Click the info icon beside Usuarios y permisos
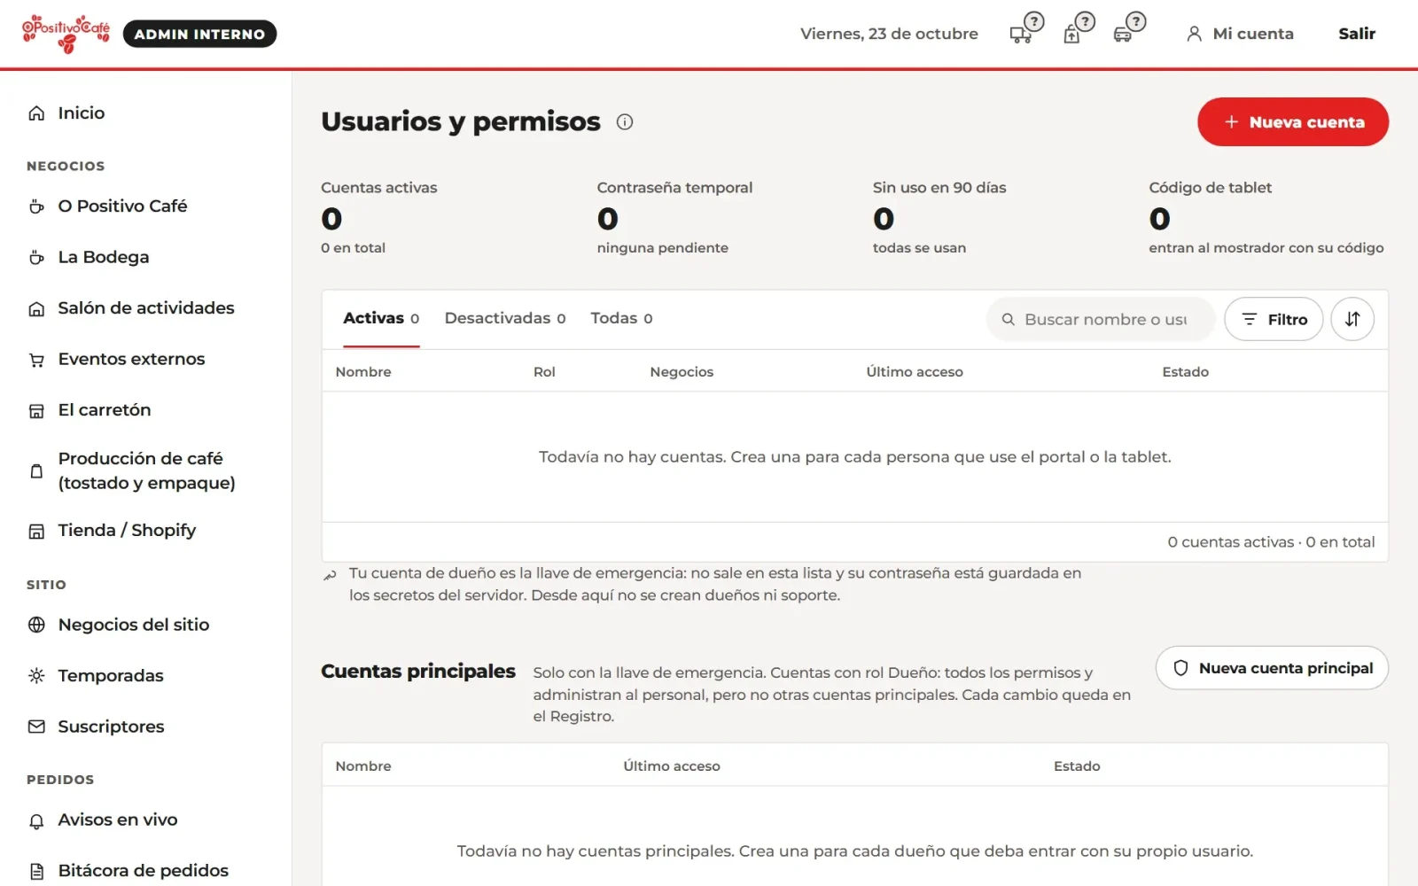 coord(625,122)
